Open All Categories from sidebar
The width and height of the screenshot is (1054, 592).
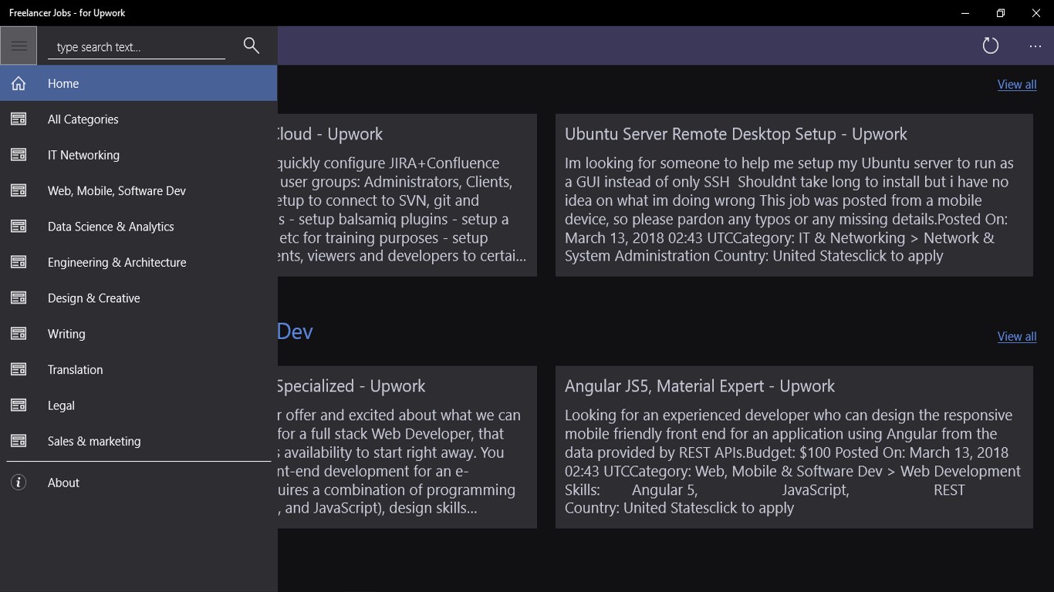[83, 119]
